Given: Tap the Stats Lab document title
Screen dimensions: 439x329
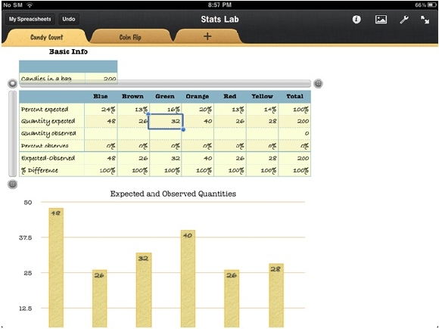Looking at the screenshot, I should (x=219, y=20).
